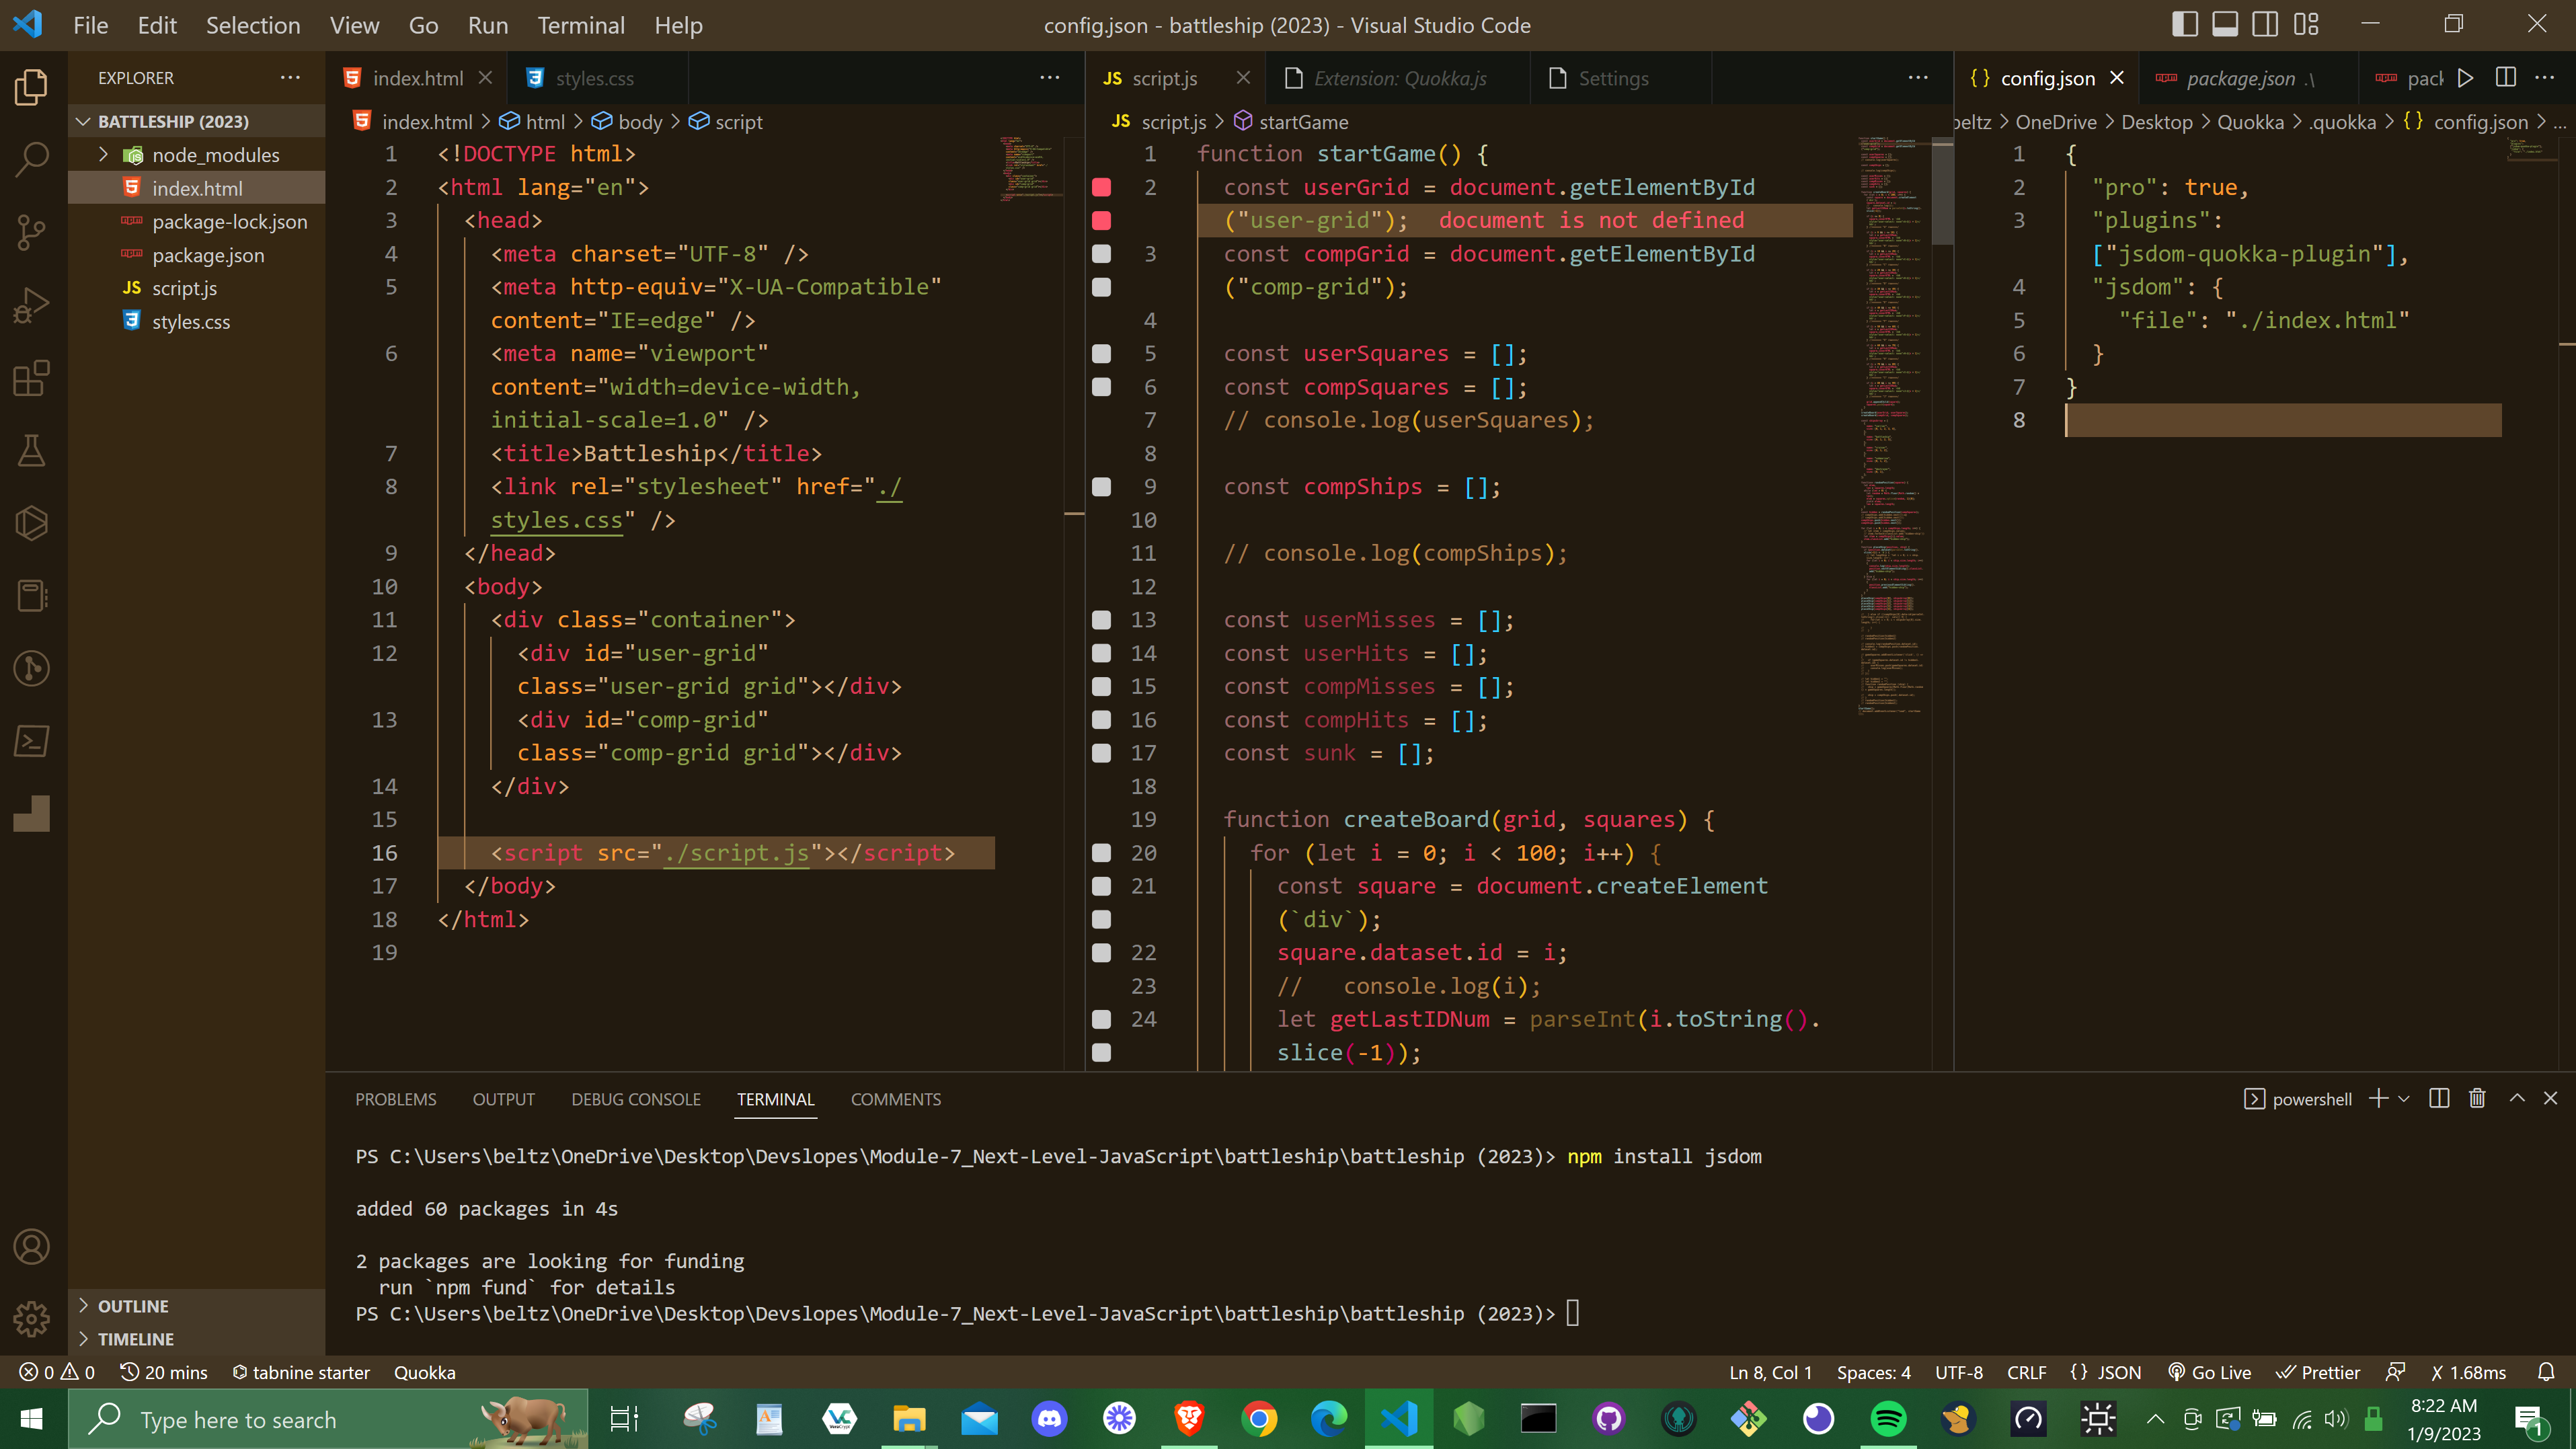The width and height of the screenshot is (2576, 1449).
Task: Click the kill terminal trash icon
Action: point(2477,1098)
